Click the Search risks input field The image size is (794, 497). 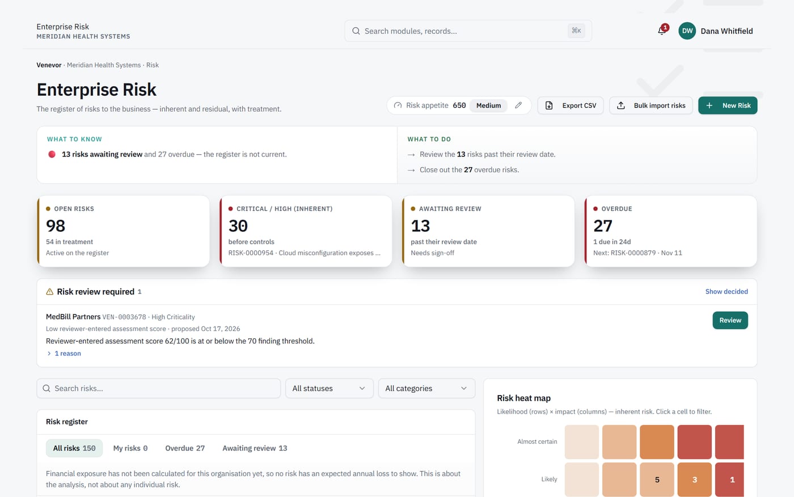tap(159, 388)
